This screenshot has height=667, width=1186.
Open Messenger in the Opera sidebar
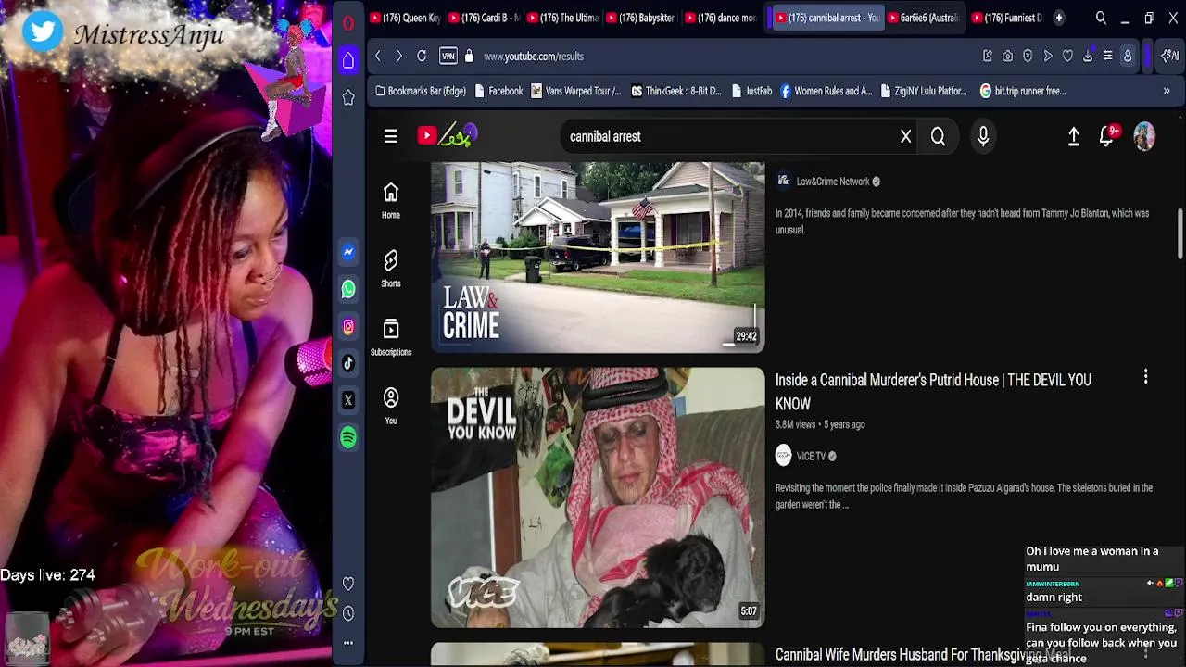pyautogui.click(x=348, y=252)
